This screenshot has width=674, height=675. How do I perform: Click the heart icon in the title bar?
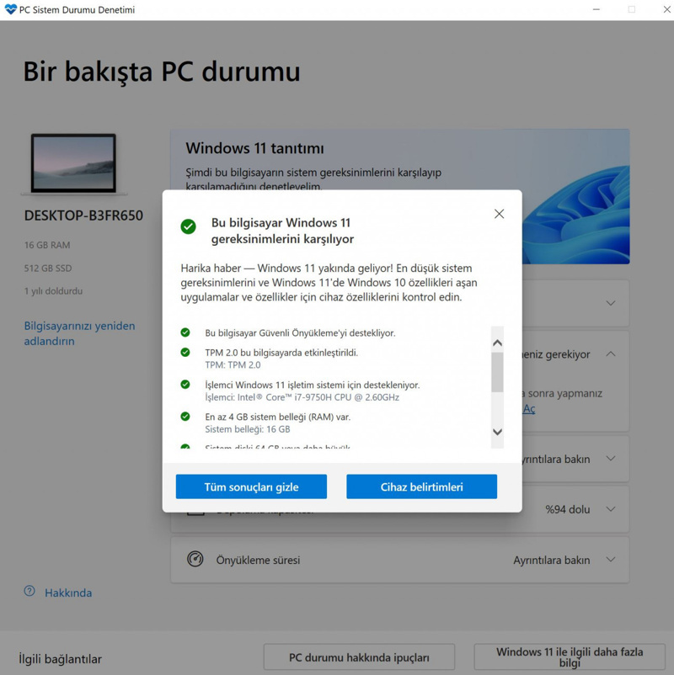tap(11, 9)
